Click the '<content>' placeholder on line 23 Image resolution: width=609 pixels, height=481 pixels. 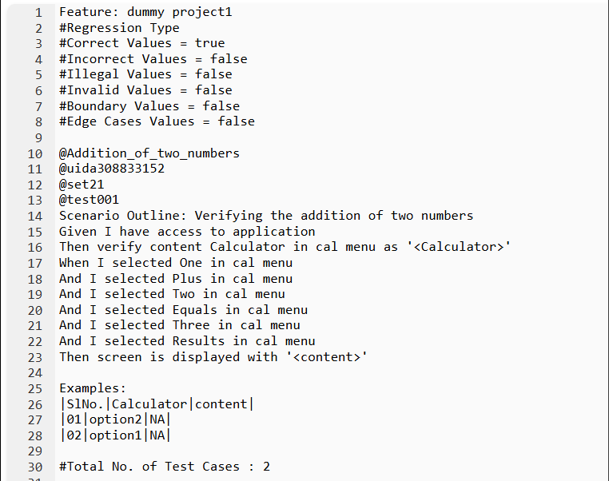pyautogui.click(x=327, y=357)
